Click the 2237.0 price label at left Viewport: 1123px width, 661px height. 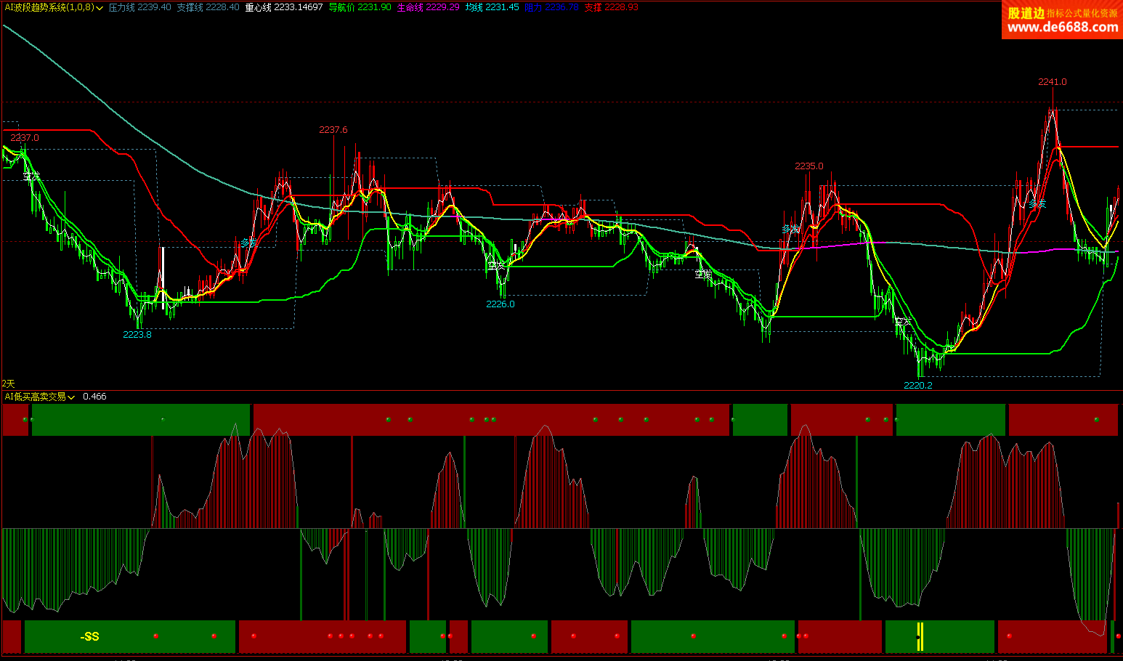click(x=25, y=138)
